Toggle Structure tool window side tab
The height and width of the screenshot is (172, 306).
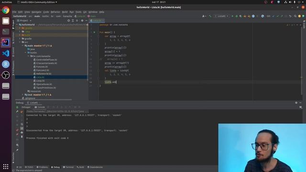13,38
